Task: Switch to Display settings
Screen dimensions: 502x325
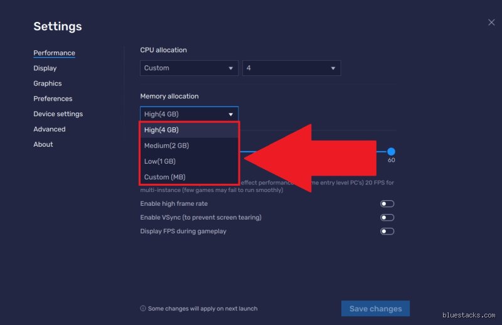Action: tap(45, 68)
